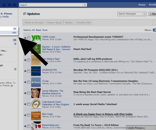156x130 pixels.
Task: Open Equinox Golf Resort green thumbnail
Action: coord(36,49)
